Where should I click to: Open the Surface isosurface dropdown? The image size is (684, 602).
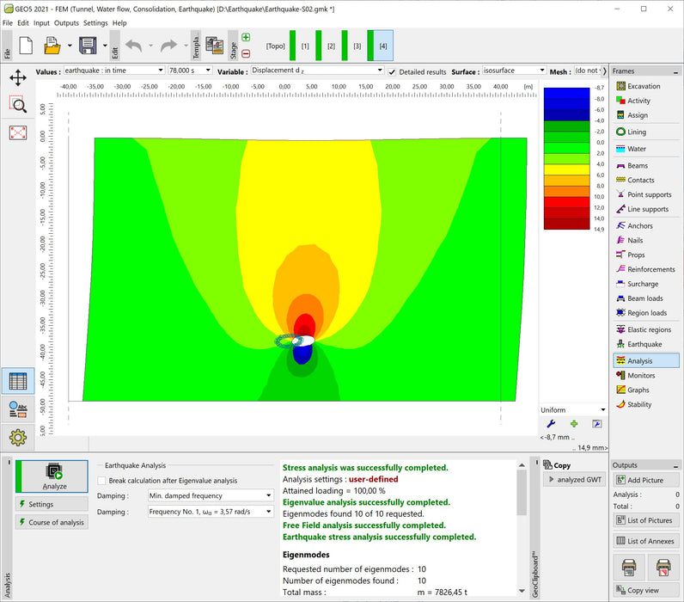pyautogui.click(x=541, y=71)
